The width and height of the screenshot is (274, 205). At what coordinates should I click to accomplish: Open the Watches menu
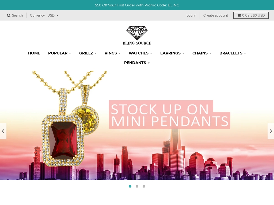[140, 53]
